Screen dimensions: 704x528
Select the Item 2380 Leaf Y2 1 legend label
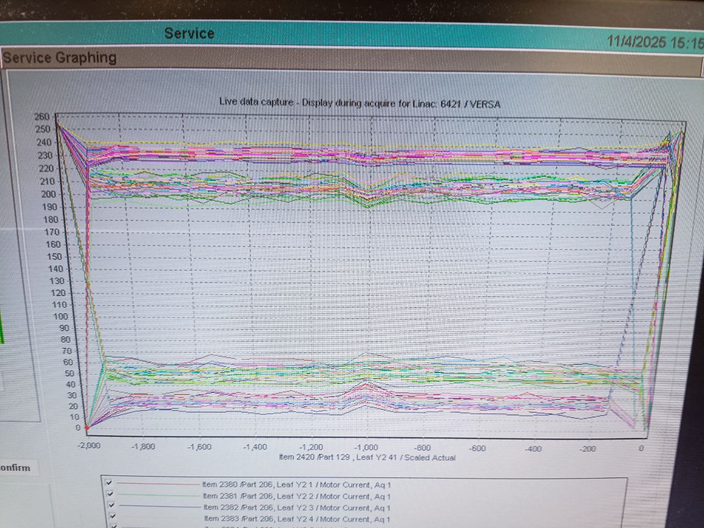coord(296,485)
